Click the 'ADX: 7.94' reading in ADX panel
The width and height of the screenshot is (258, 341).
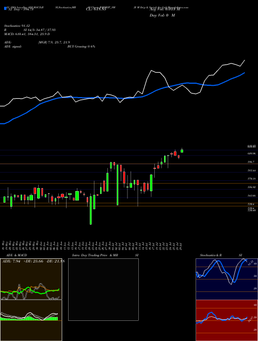click(x=11, y=261)
